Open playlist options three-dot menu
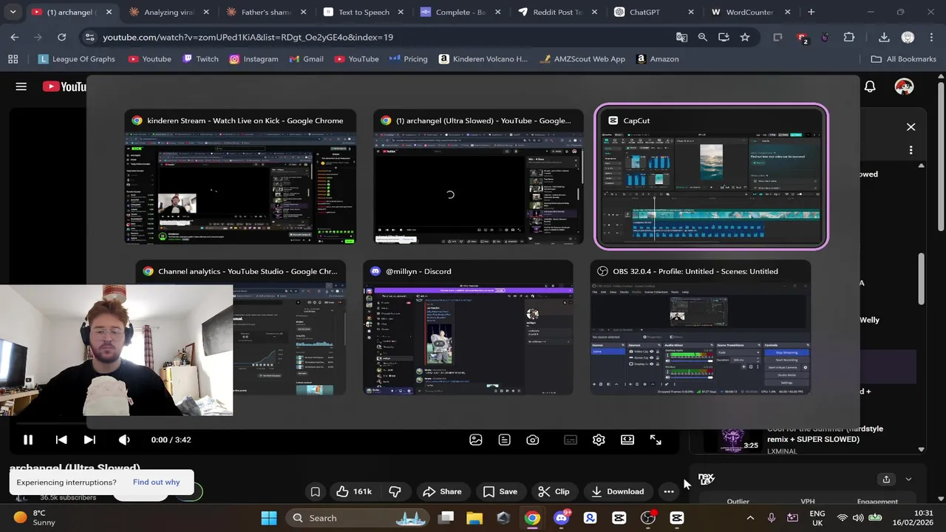 tap(911, 150)
